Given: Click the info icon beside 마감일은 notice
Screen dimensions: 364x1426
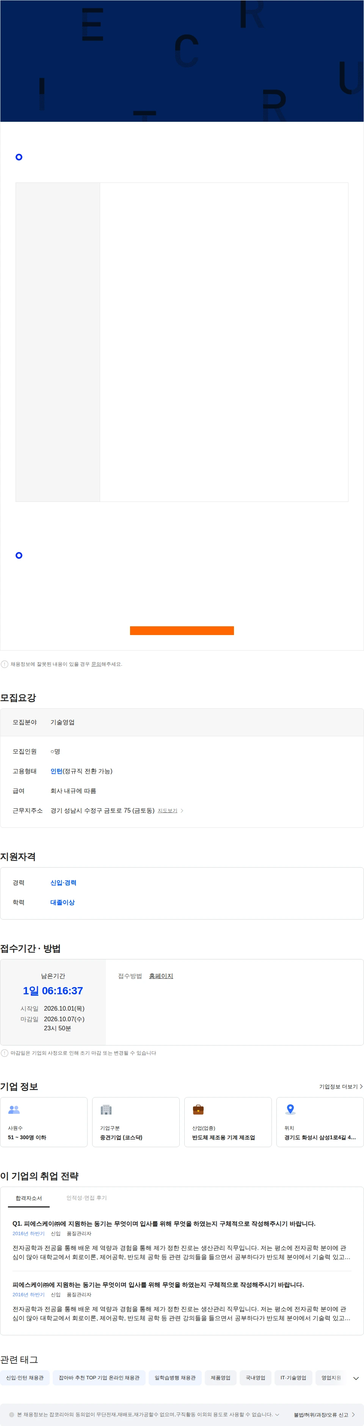Looking at the screenshot, I should point(5,1053).
